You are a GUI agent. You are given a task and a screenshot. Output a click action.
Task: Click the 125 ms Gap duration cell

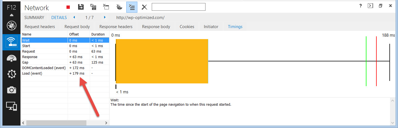pos(99,62)
